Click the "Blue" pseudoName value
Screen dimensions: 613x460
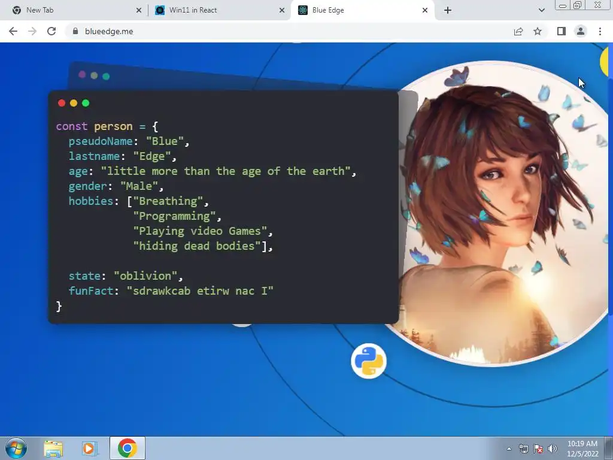click(x=165, y=141)
